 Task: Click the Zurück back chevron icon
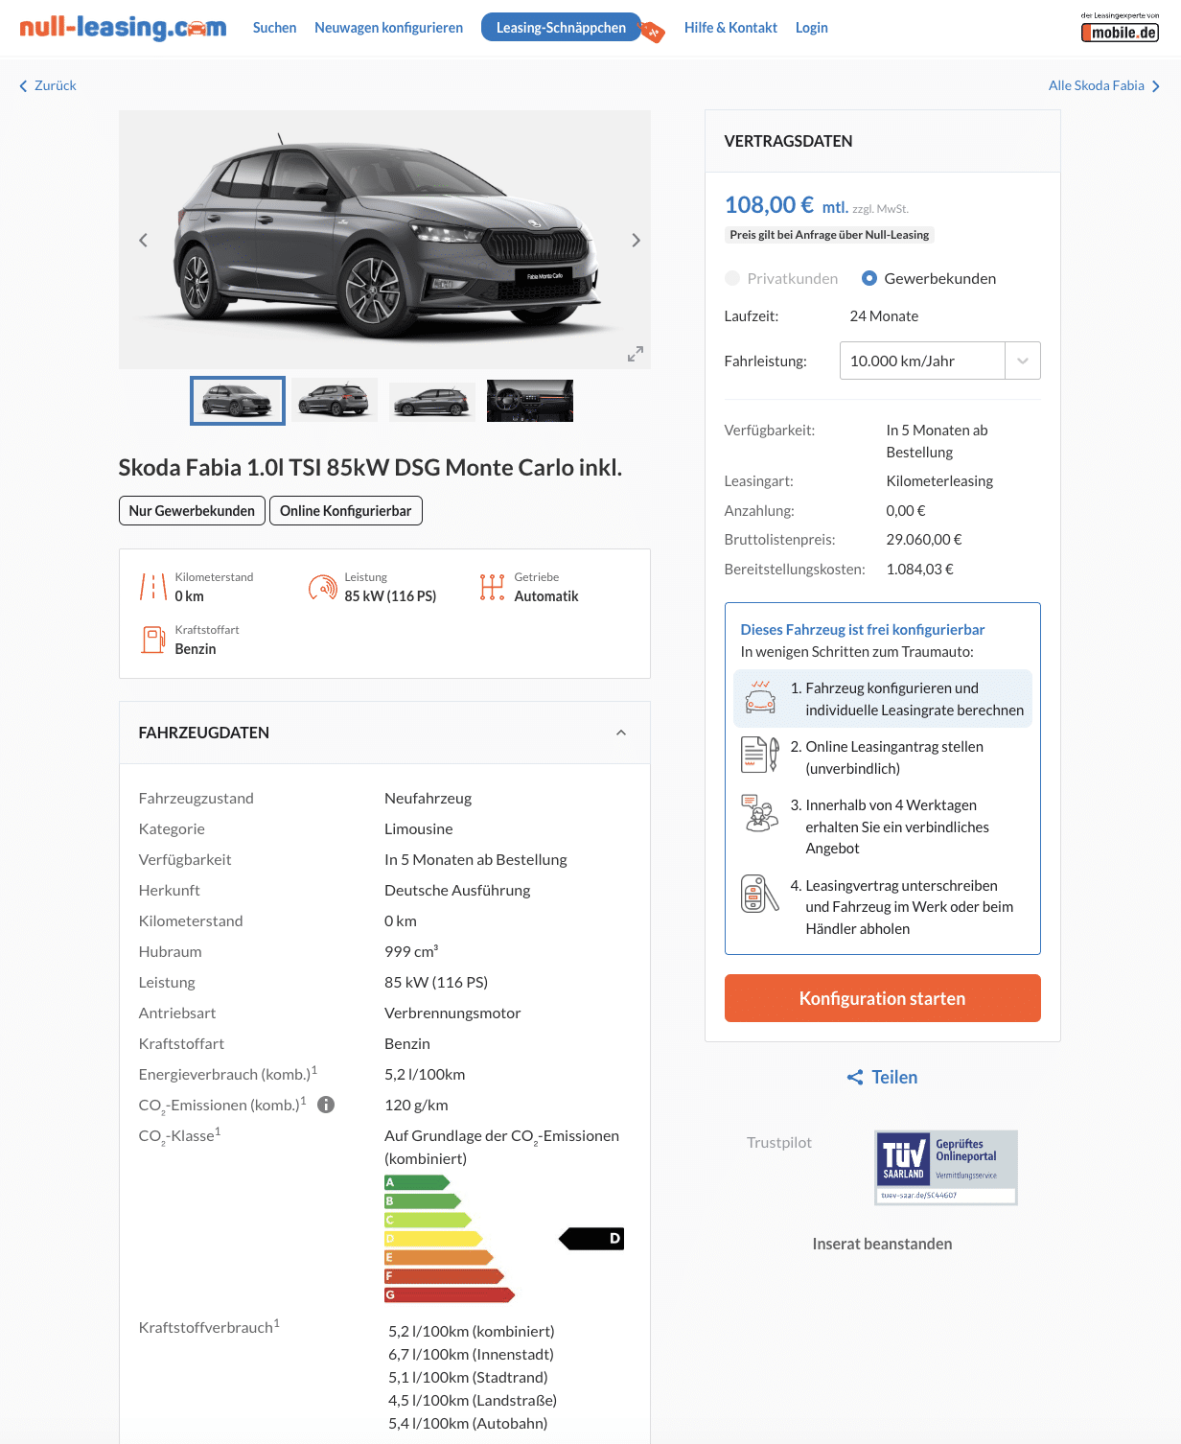pos(24,86)
